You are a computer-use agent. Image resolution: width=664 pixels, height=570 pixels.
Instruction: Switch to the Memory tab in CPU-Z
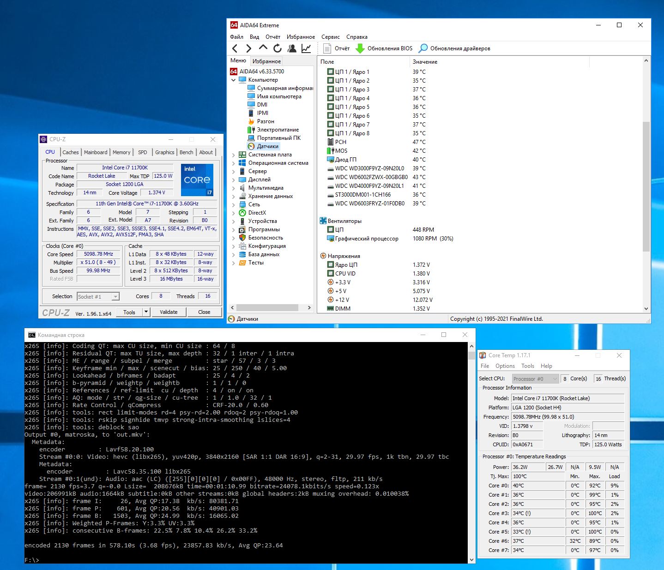[x=121, y=152]
